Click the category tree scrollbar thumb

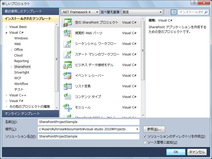(x=57, y=59)
